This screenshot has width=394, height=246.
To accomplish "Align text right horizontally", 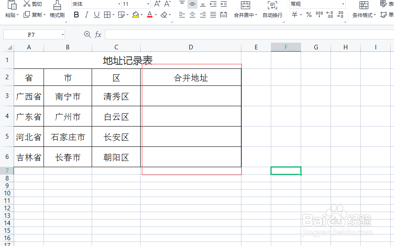I will pyautogui.click(x=203, y=15).
